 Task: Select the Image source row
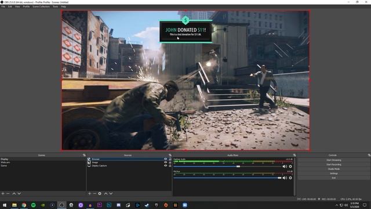point(129,163)
